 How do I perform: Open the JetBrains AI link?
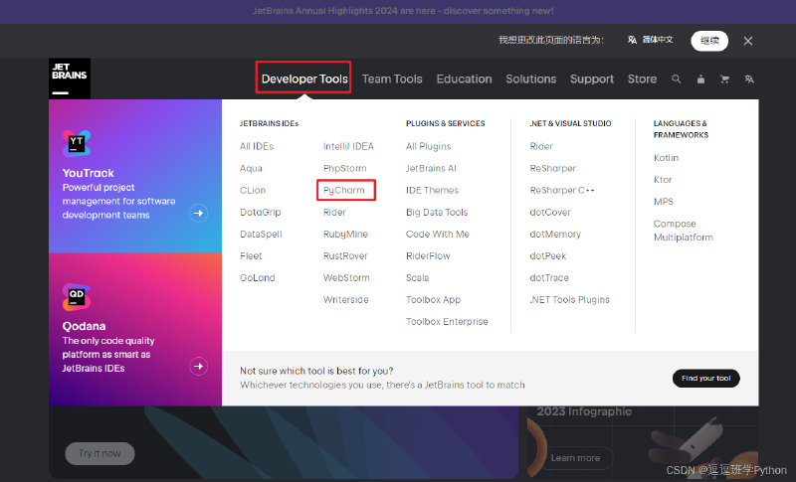click(431, 168)
